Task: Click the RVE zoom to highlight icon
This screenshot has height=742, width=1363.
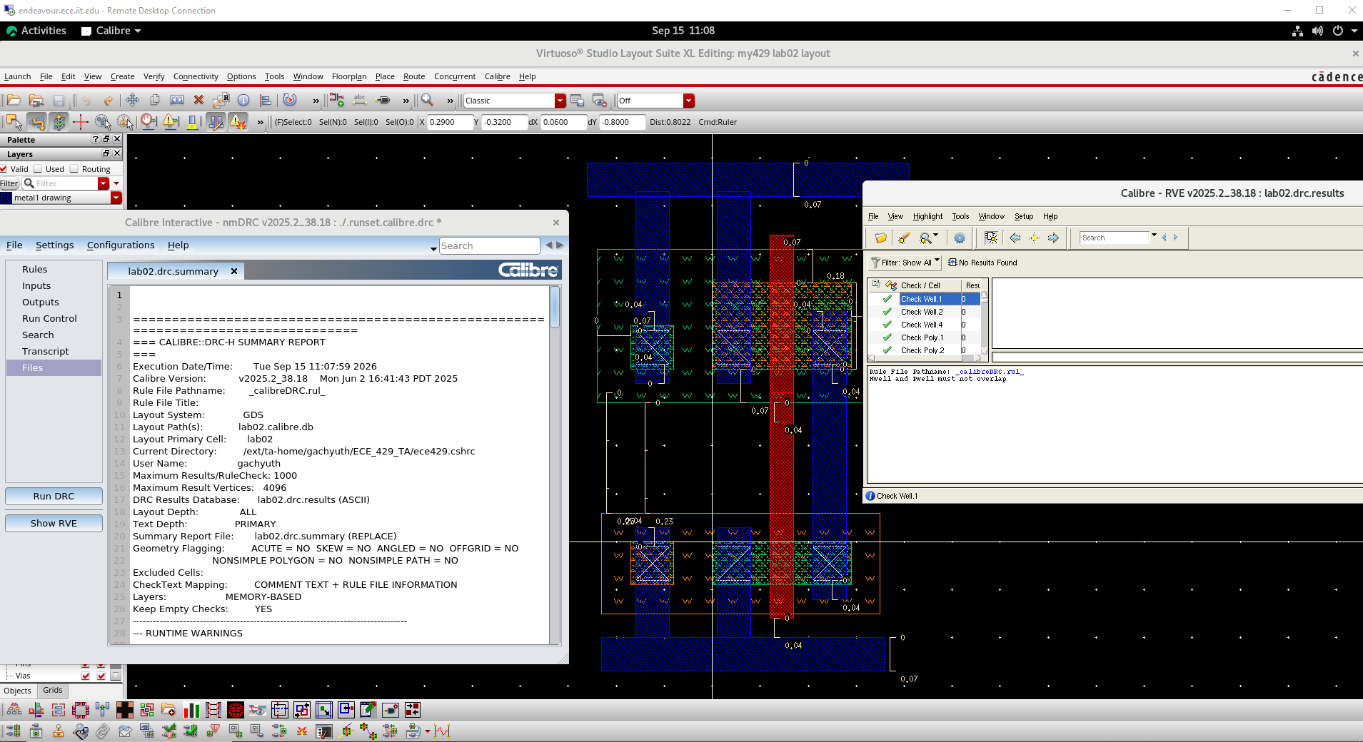Action: tap(926, 238)
